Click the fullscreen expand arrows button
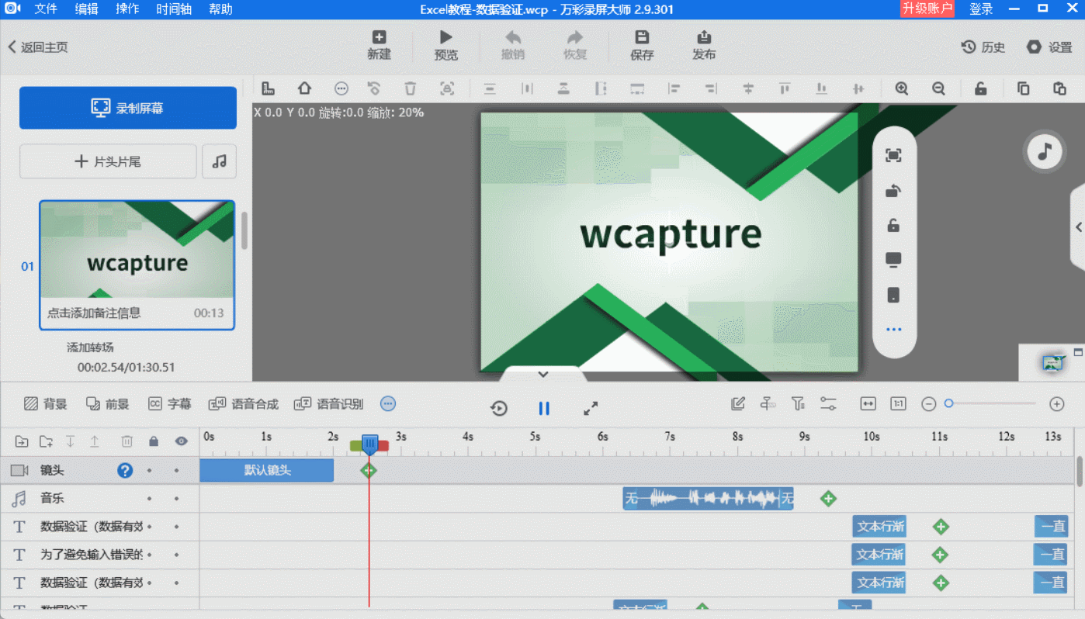Viewport: 1085px width, 619px height. [591, 408]
